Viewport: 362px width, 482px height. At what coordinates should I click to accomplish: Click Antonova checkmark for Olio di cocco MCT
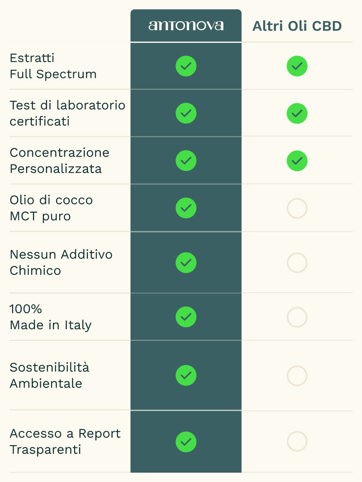tap(186, 208)
